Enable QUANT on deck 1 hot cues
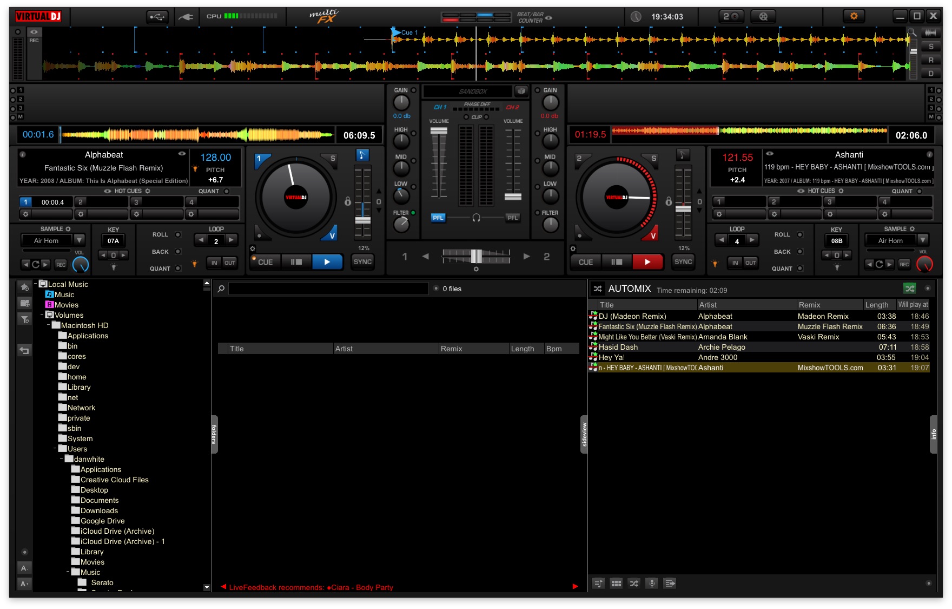Viewport: 952px width, 609px height. coord(227,191)
